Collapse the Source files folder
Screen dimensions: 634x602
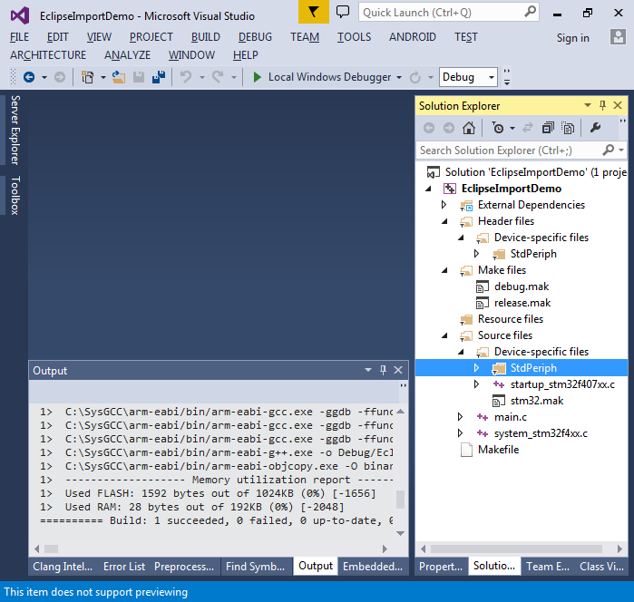coord(444,335)
